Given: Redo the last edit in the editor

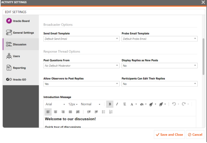Looking at the screenshot, I should click(x=184, y=104).
